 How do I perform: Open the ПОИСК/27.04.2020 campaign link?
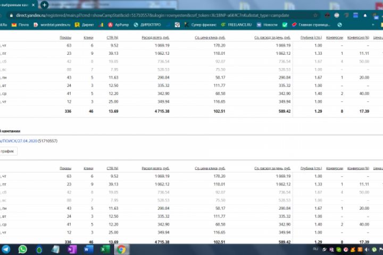[x=19, y=141]
